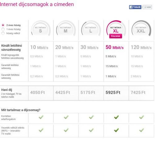Click the XL WiFi access checkmark
The image size is (155, 151).
116,130
